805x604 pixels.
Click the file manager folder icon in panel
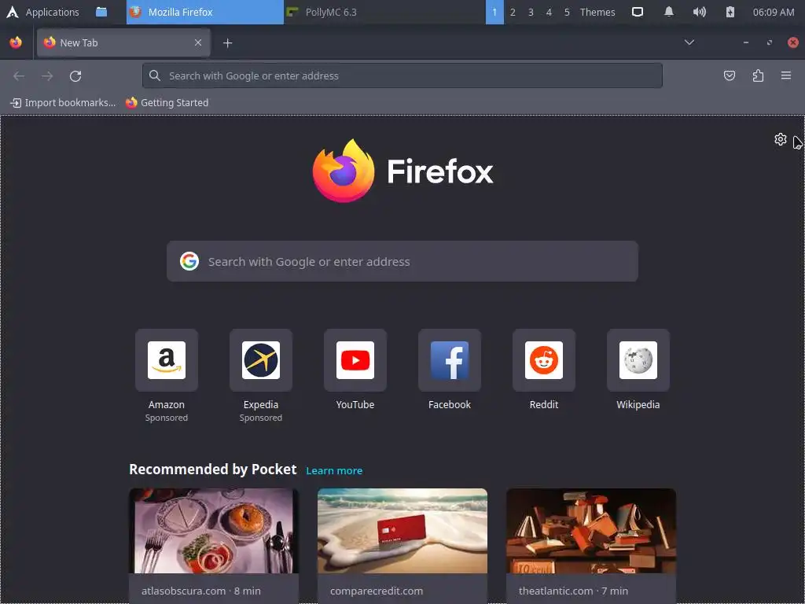[x=101, y=12]
